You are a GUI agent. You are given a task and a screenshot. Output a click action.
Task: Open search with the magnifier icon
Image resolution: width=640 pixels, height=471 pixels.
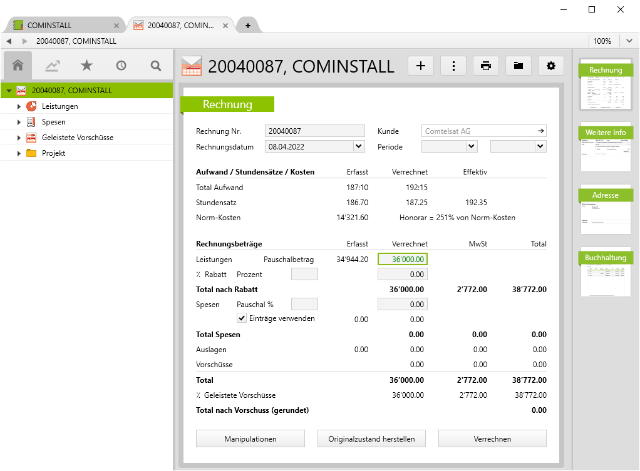(155, 65)
